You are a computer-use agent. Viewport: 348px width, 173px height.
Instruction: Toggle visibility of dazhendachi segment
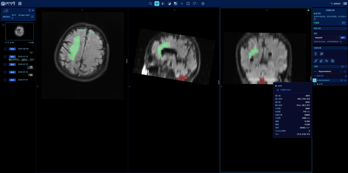pyautogui.click(x=341, y=80)
